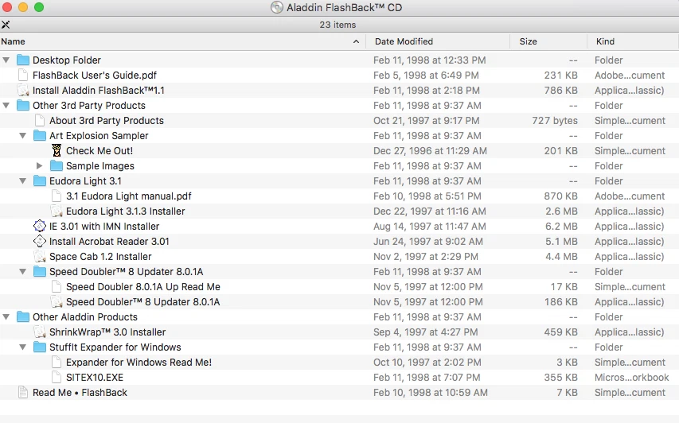Viewport: 679px width, 423px height.
Task: Click the ShrinkWrap 3.0 Installer icon
Action: 40,332
